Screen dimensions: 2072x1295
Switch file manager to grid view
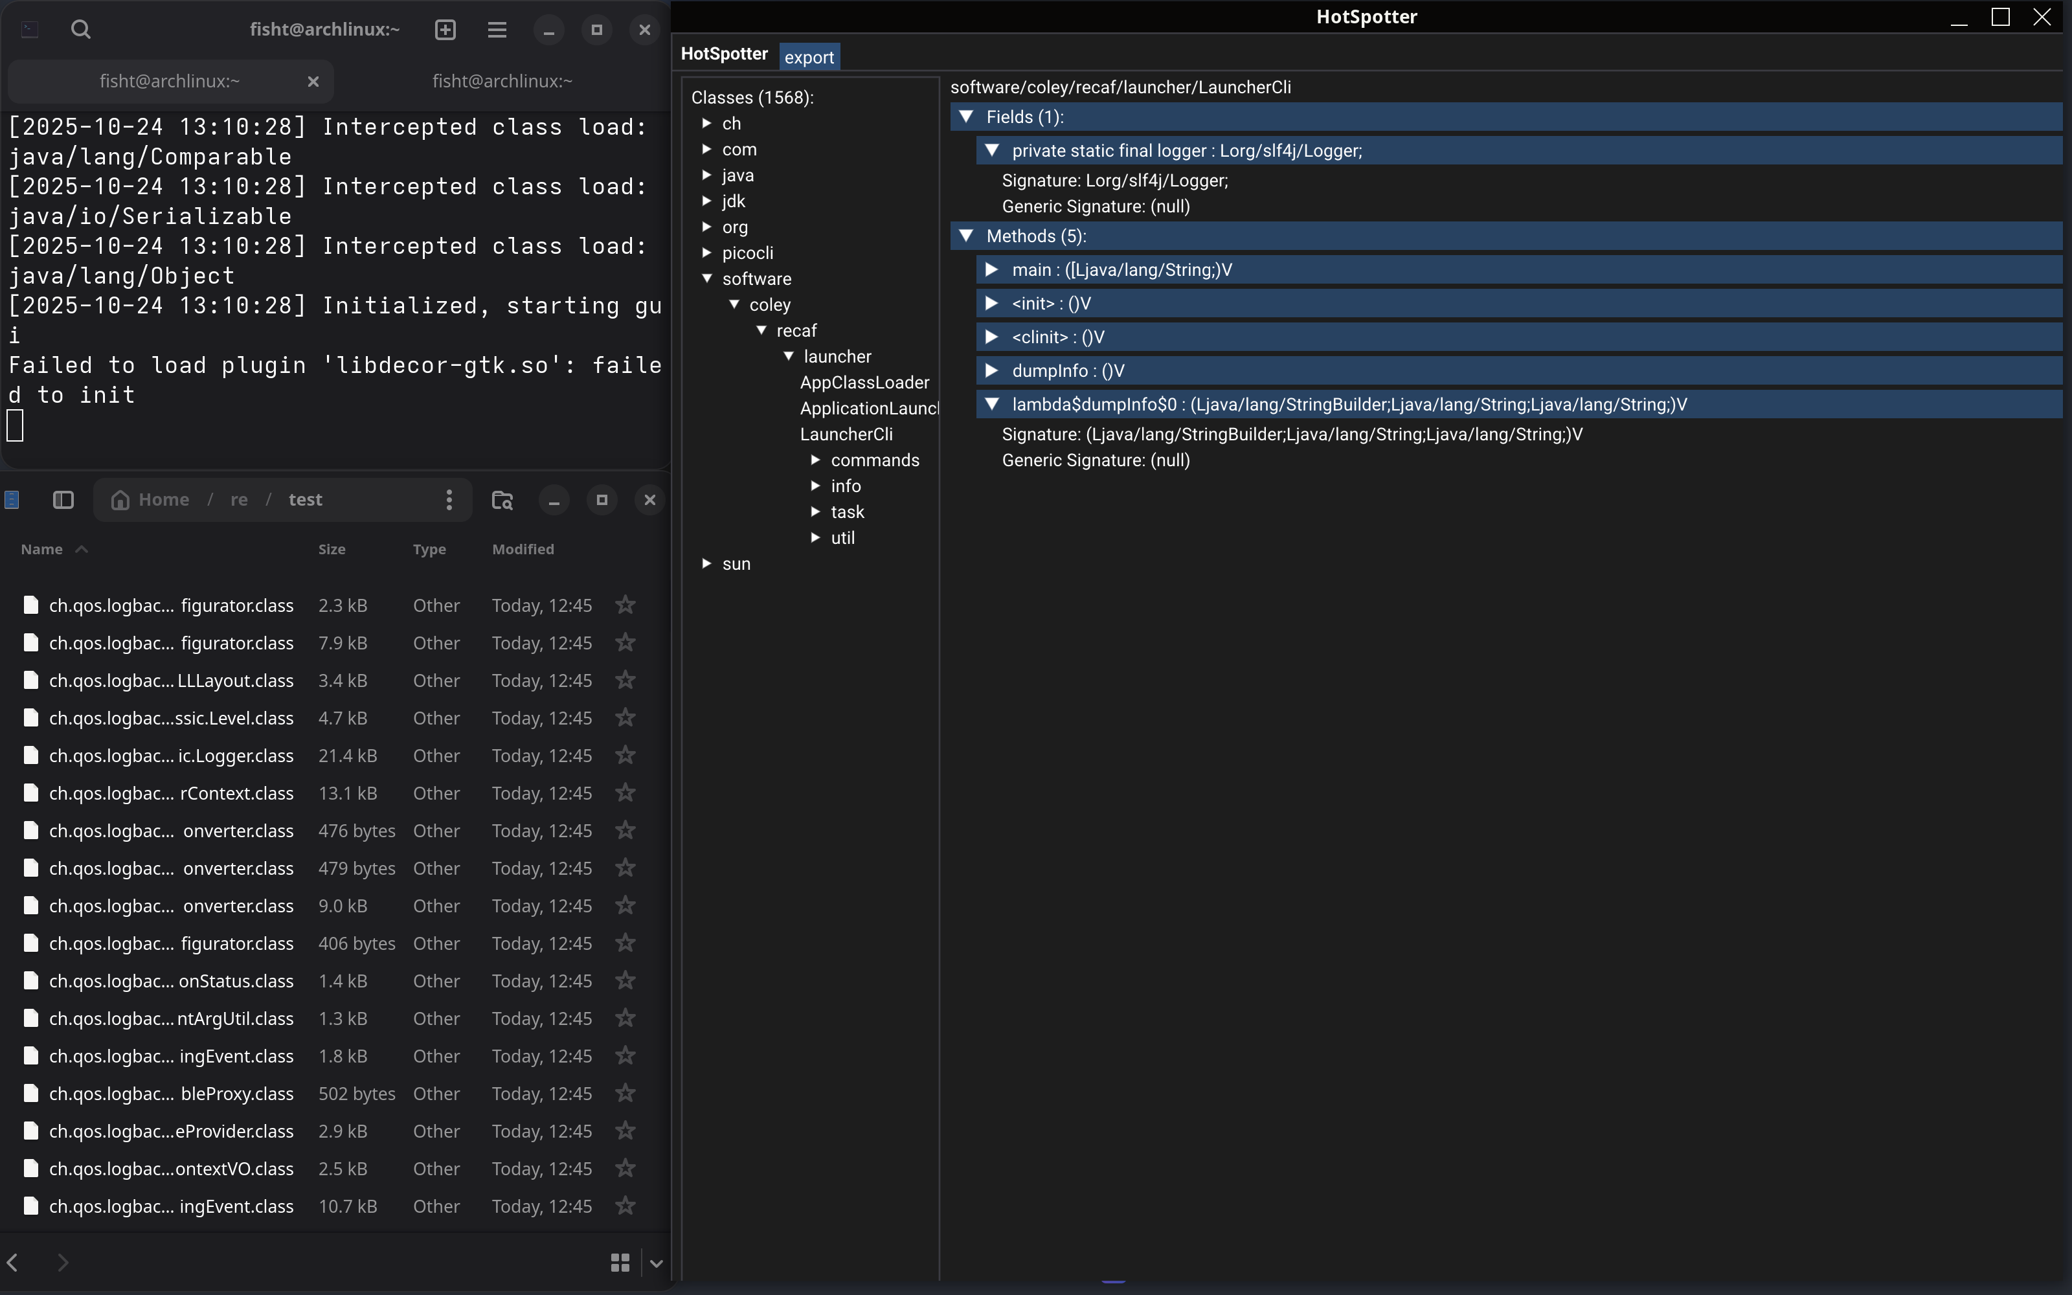[x=620, y=1263]
